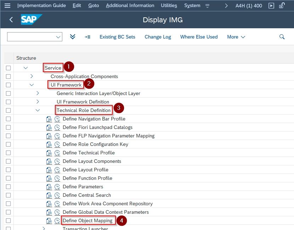This screenshot has width=294, height=230.
Task: Execute activity icon for Define Parameters
Action: pos(57,187)
